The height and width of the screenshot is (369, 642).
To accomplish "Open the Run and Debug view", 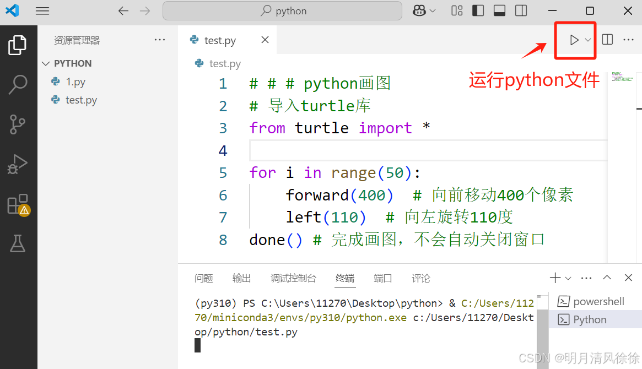I will point(17,165).
